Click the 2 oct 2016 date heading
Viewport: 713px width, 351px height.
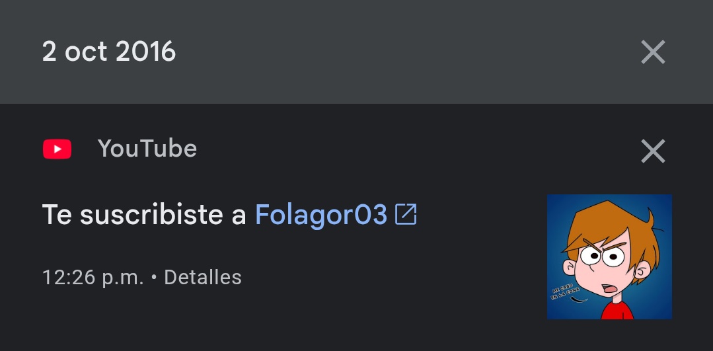click(108, 52)
